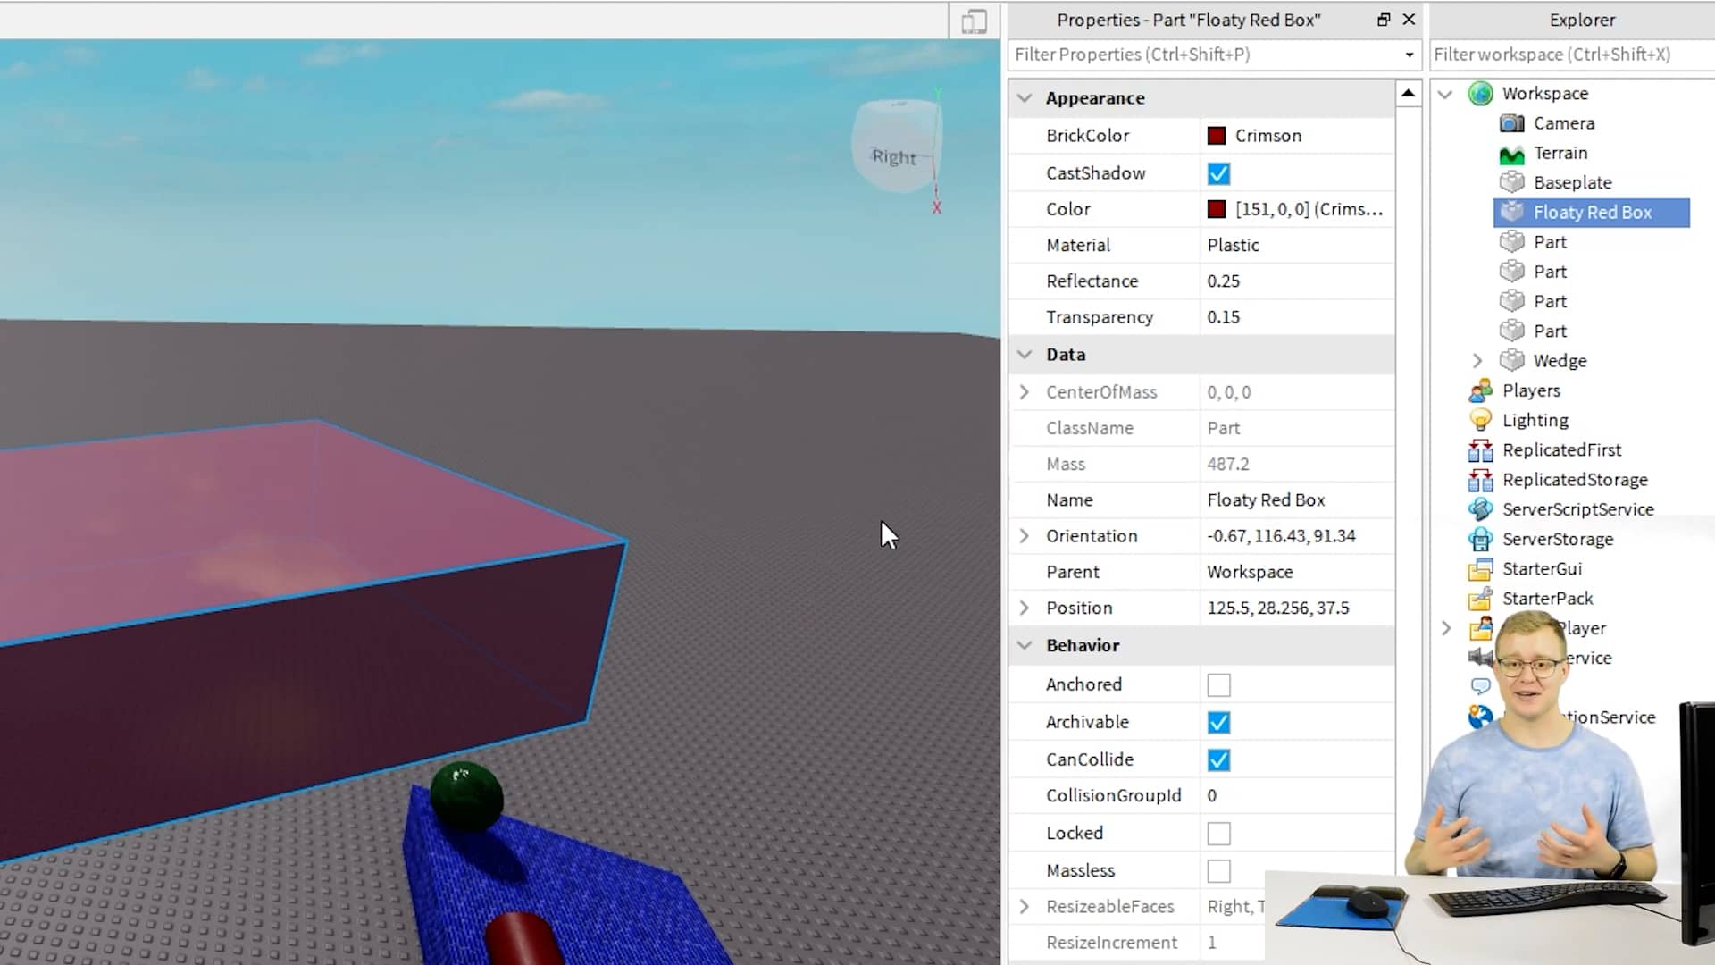
Task: Disable the CanCollide checkbox
Action: pyautogui.click(x=1218, y=759)
